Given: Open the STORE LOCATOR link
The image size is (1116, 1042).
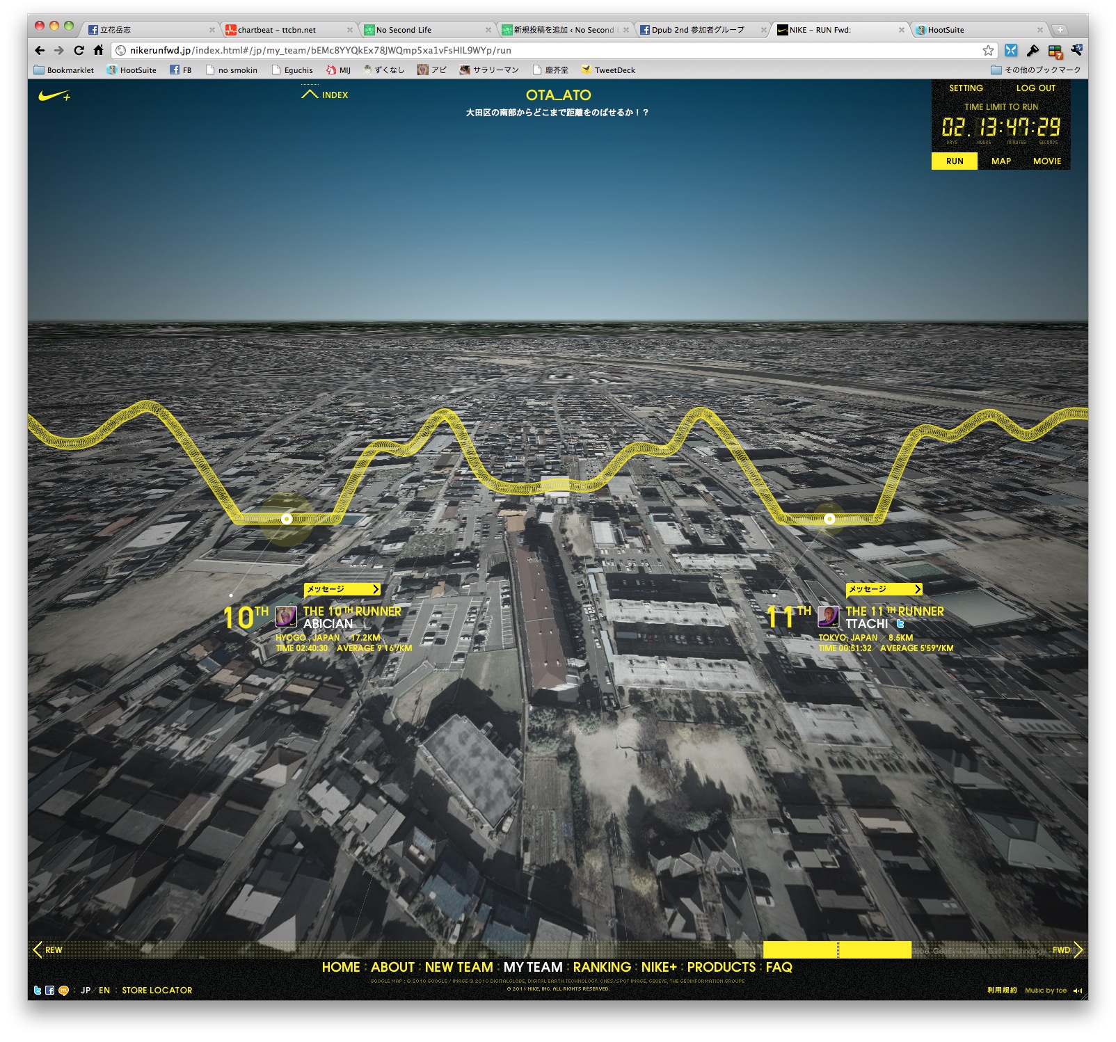Looking at the screenshot, I should coord(157,990).
